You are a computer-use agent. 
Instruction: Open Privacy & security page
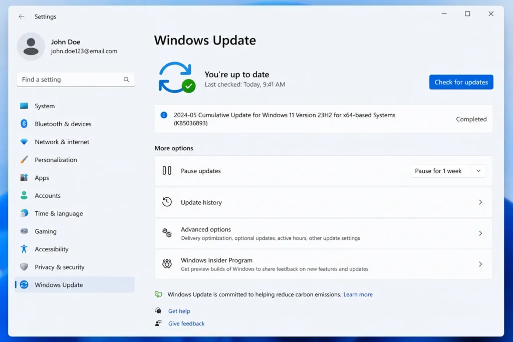[x=75, y=267]
